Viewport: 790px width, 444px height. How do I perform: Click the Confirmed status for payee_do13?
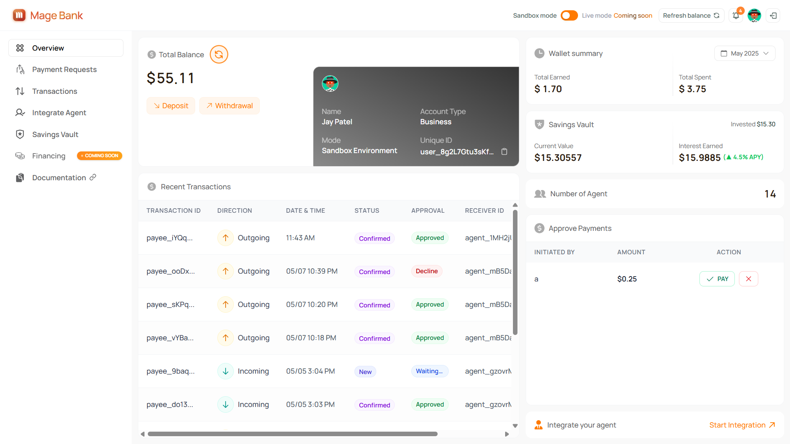[374, 405]
